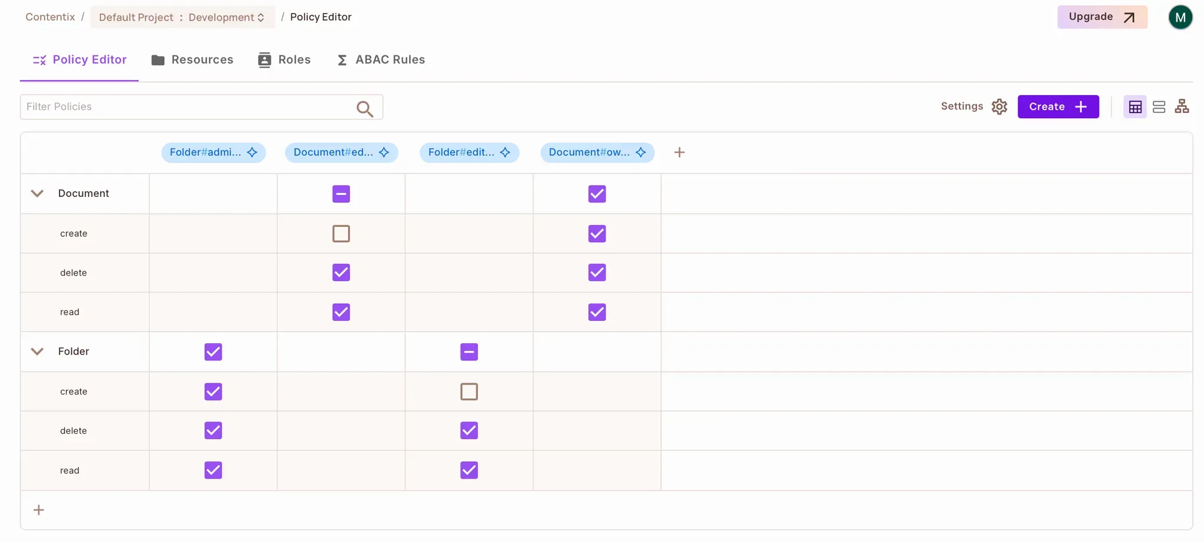This screenshot has height=542, width=1204.
Task: Open Settings gear icon
Action: point(999,106)
